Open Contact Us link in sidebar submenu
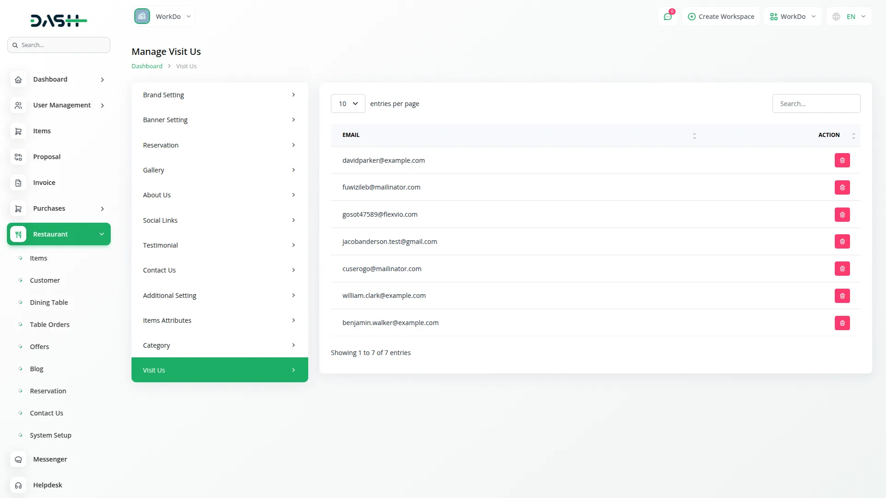This screenshot has width=886, height=498. pos(46,413)
